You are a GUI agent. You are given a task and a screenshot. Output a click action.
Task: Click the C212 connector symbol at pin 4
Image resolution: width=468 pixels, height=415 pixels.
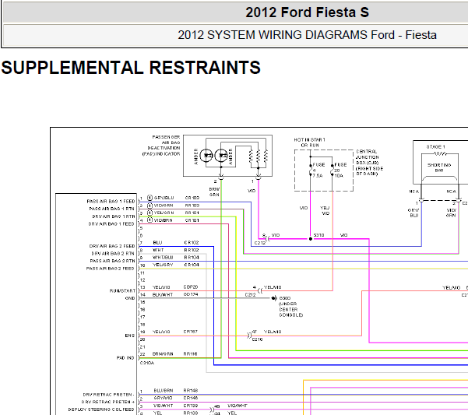[x=260, y=291]
